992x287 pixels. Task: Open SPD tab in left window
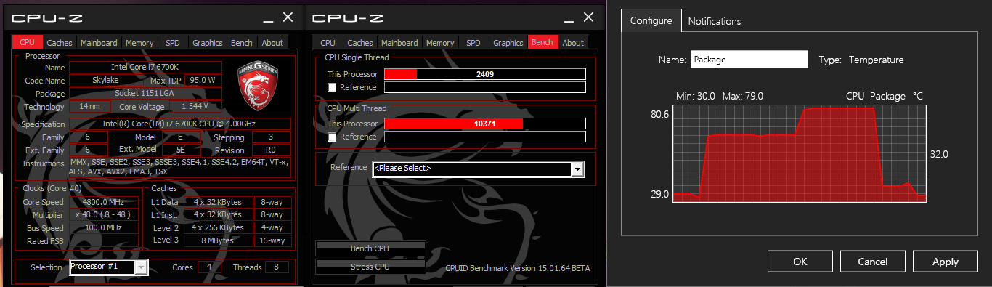pyautogui.click(x=172, y=43)
